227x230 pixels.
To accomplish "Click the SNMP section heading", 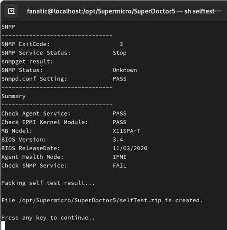I will point(8,27).
